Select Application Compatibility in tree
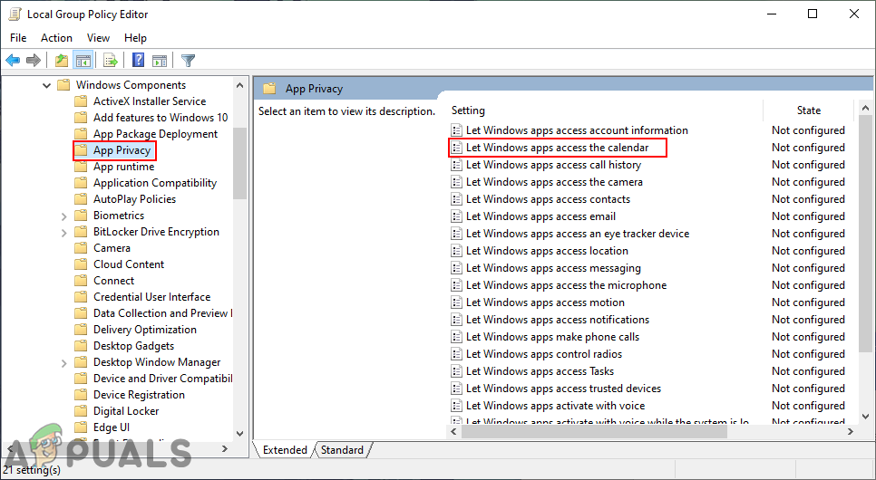Viewport: 876px width, 480px height. tap(155, 183)
